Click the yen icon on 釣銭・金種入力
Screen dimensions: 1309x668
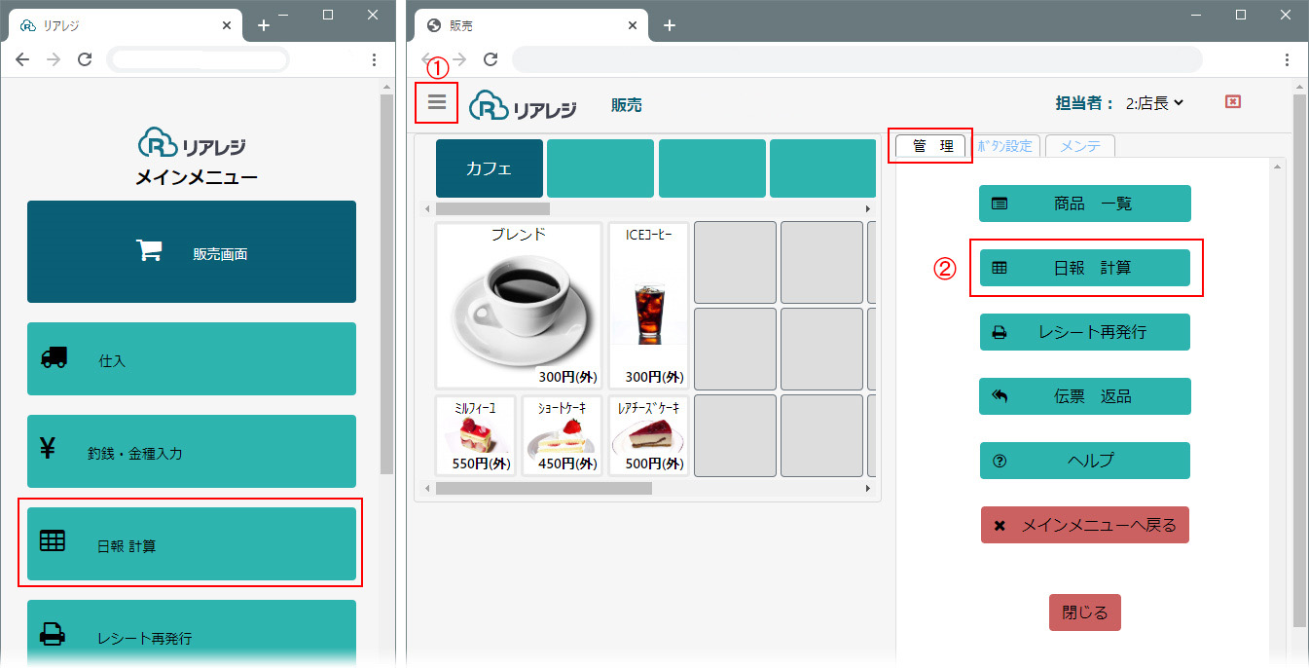pyautogui.click(x=48, y=448)
